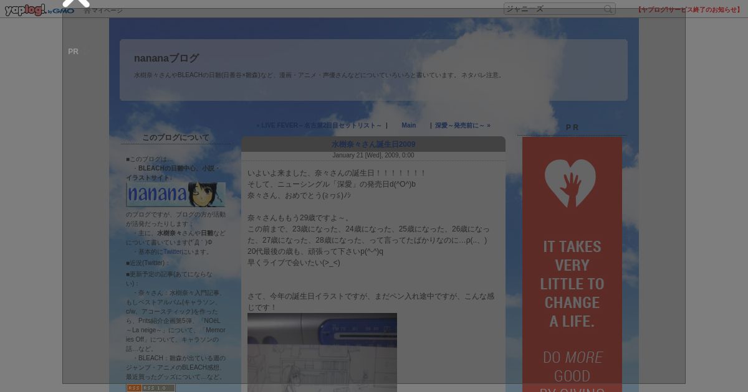Click the nanana banner image in sidebar
The width and height of the screenshot is (748, 392).
pyautogui.click(x=176, y=195)
